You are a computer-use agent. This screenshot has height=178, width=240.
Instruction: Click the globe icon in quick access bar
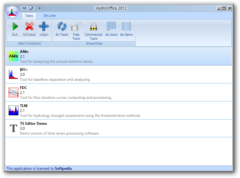[31, 8]
